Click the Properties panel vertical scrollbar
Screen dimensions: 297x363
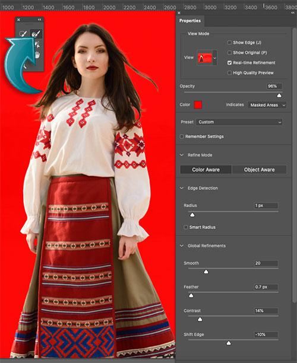click(294, 164)
